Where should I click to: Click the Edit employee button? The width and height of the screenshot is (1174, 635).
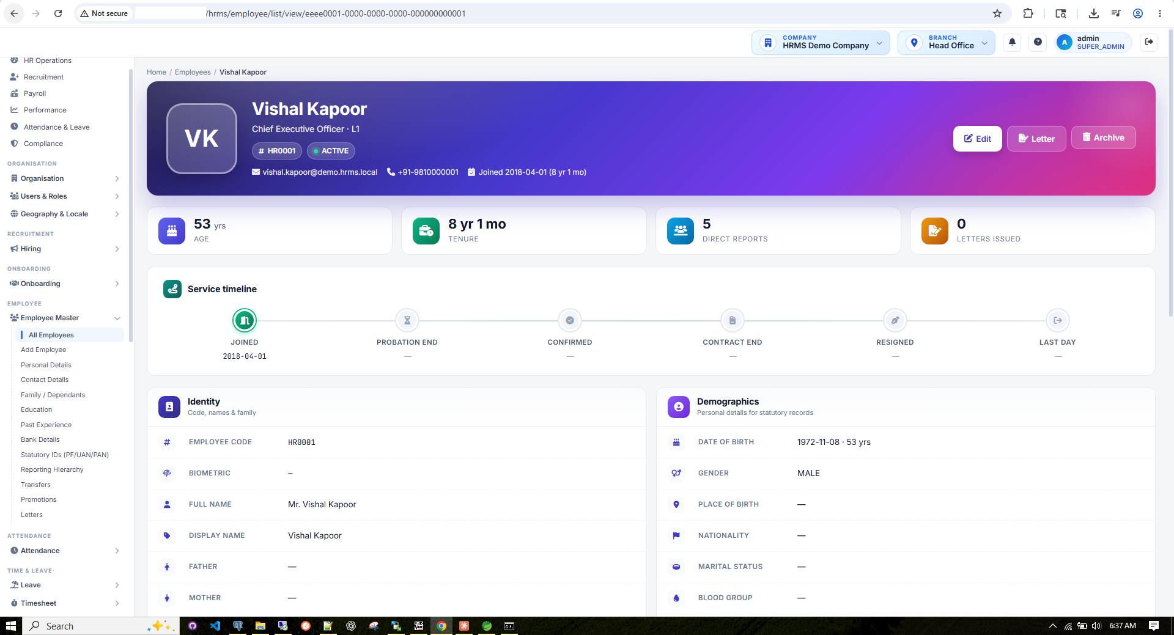point(977,139)
